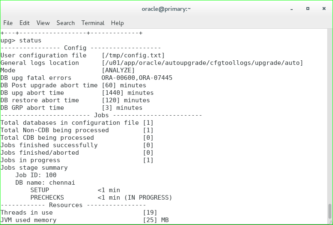Click the ORA-00600,ORA-07445 fatal errors text

(137, 78)
